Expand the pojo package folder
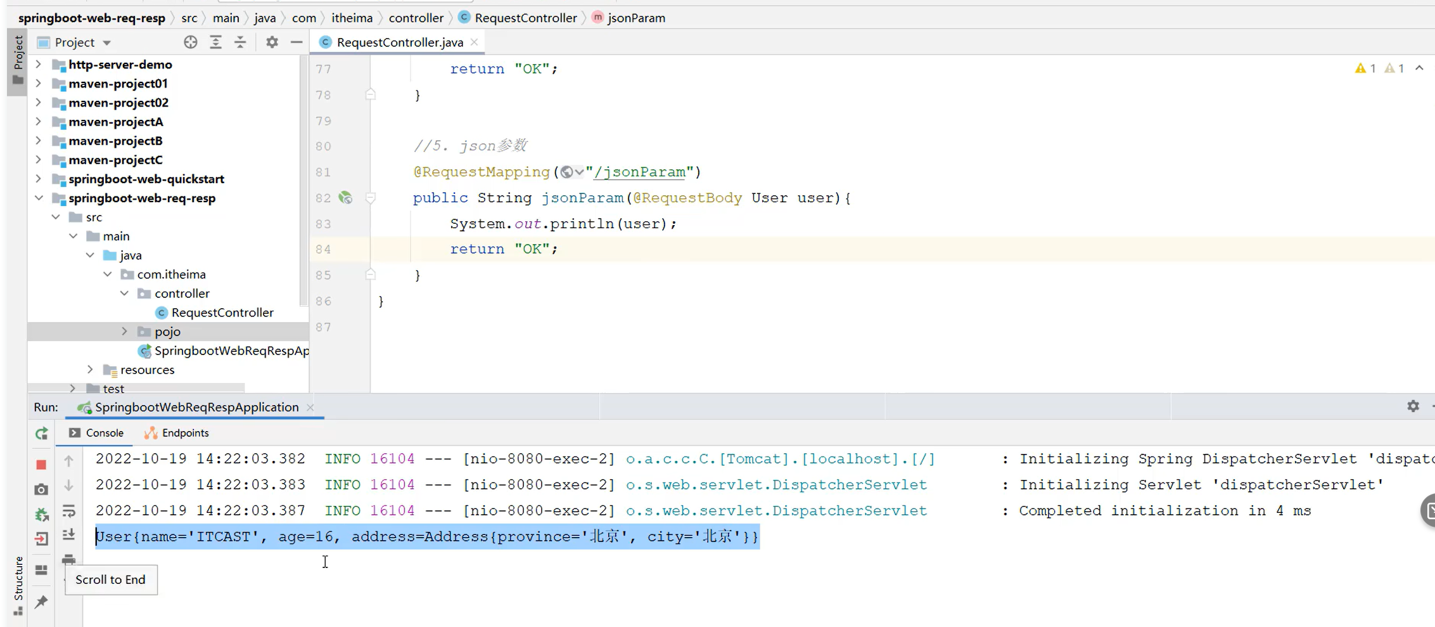Image resolution: width=1435 pixels, height=627 pixels. pyautogui.click(x=124, y=331)
